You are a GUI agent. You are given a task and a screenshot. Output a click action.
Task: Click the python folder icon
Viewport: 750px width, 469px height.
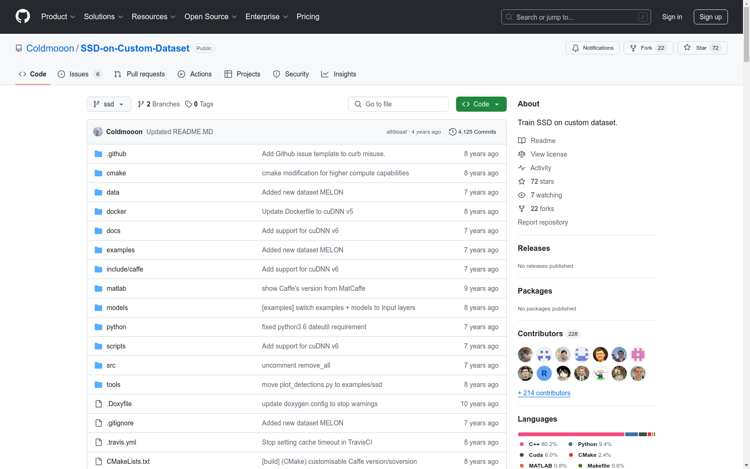point(98,327)
